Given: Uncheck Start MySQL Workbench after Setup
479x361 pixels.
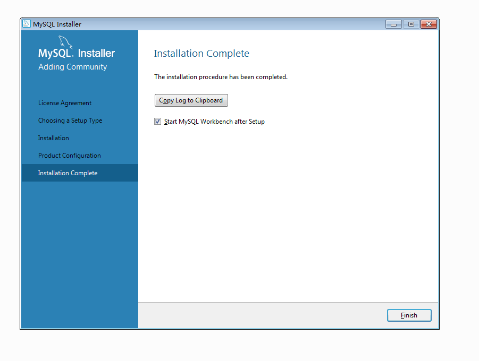Looking at the screenshot, I should (x=158, y=122).
